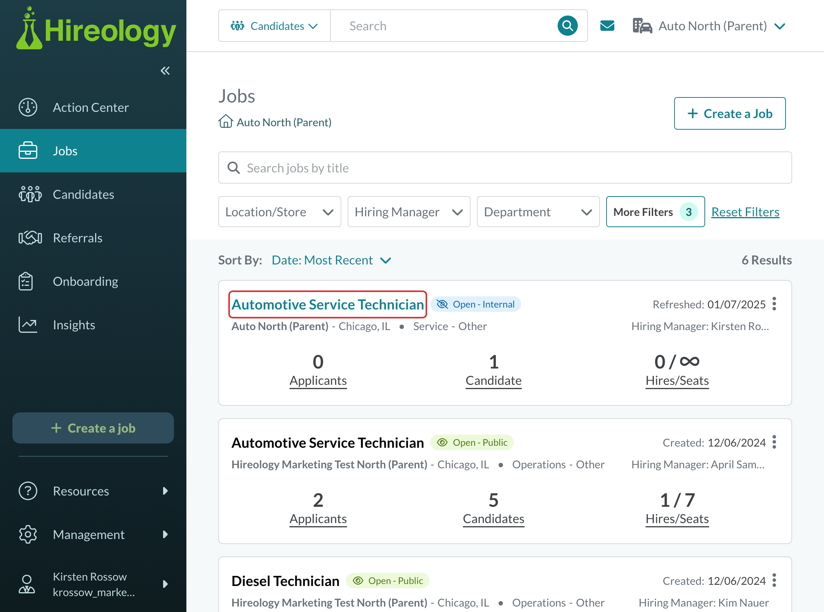The height and width of the screenshot is (612, 824).
Task: Open options menu for Diesel Technician
Action: tap(774, 581)
